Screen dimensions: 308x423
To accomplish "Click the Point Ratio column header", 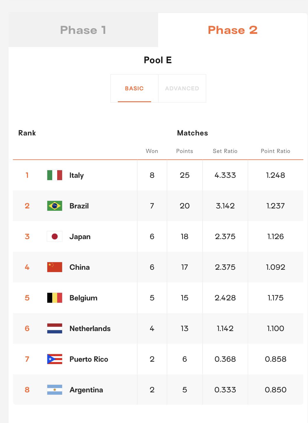I will tap(275, 151).
